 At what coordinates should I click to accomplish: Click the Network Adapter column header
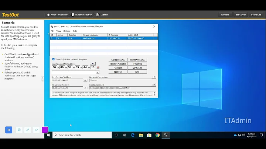pos(95,35)
